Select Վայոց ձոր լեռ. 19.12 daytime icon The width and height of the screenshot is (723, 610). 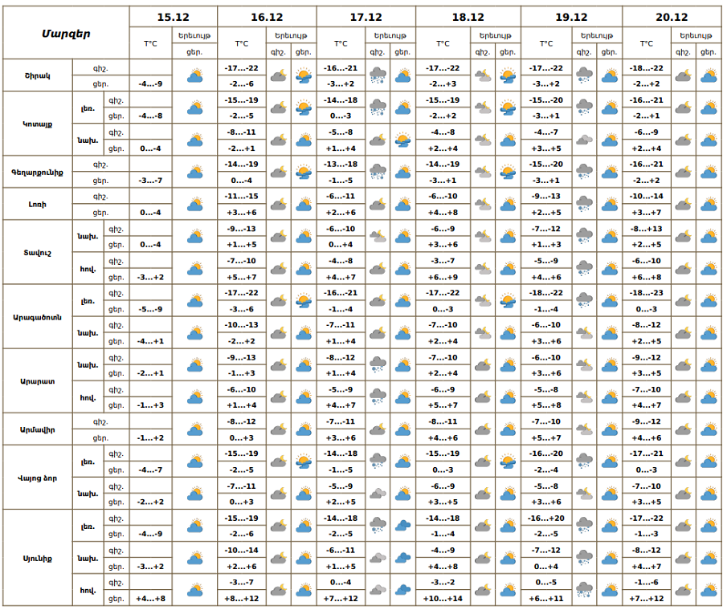pyautogui.click(x=610, y=462)
